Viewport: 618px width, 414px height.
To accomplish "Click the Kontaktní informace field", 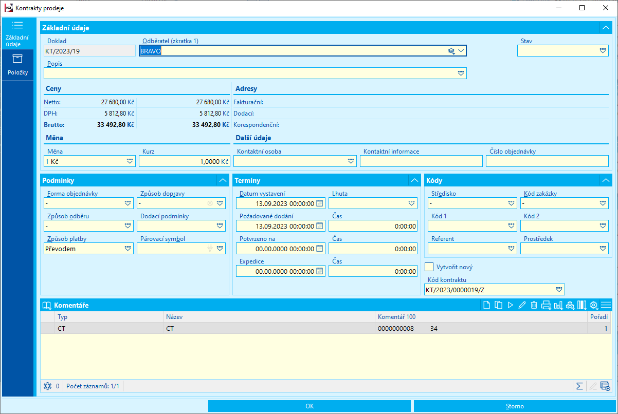I will click(x=421, y=161).
